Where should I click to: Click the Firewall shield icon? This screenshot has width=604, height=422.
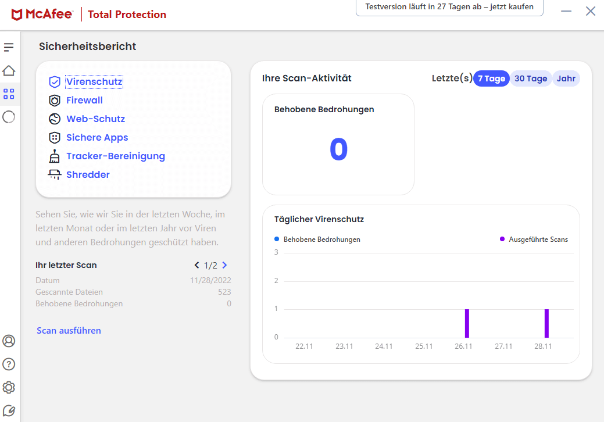pos(55,101)
